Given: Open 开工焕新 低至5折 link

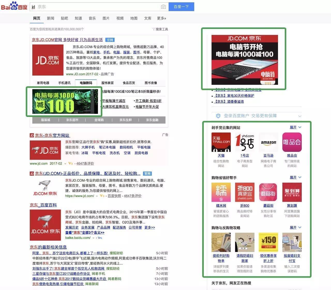Looking at the screenshot, I should point(148,101).
